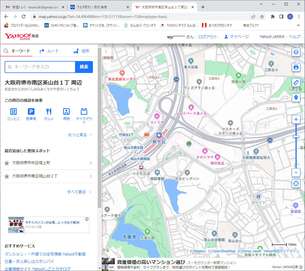Screen dimensions: 305x271
Task: Select the distance ruler measurement tool
Action: click(x=296, y=82)
